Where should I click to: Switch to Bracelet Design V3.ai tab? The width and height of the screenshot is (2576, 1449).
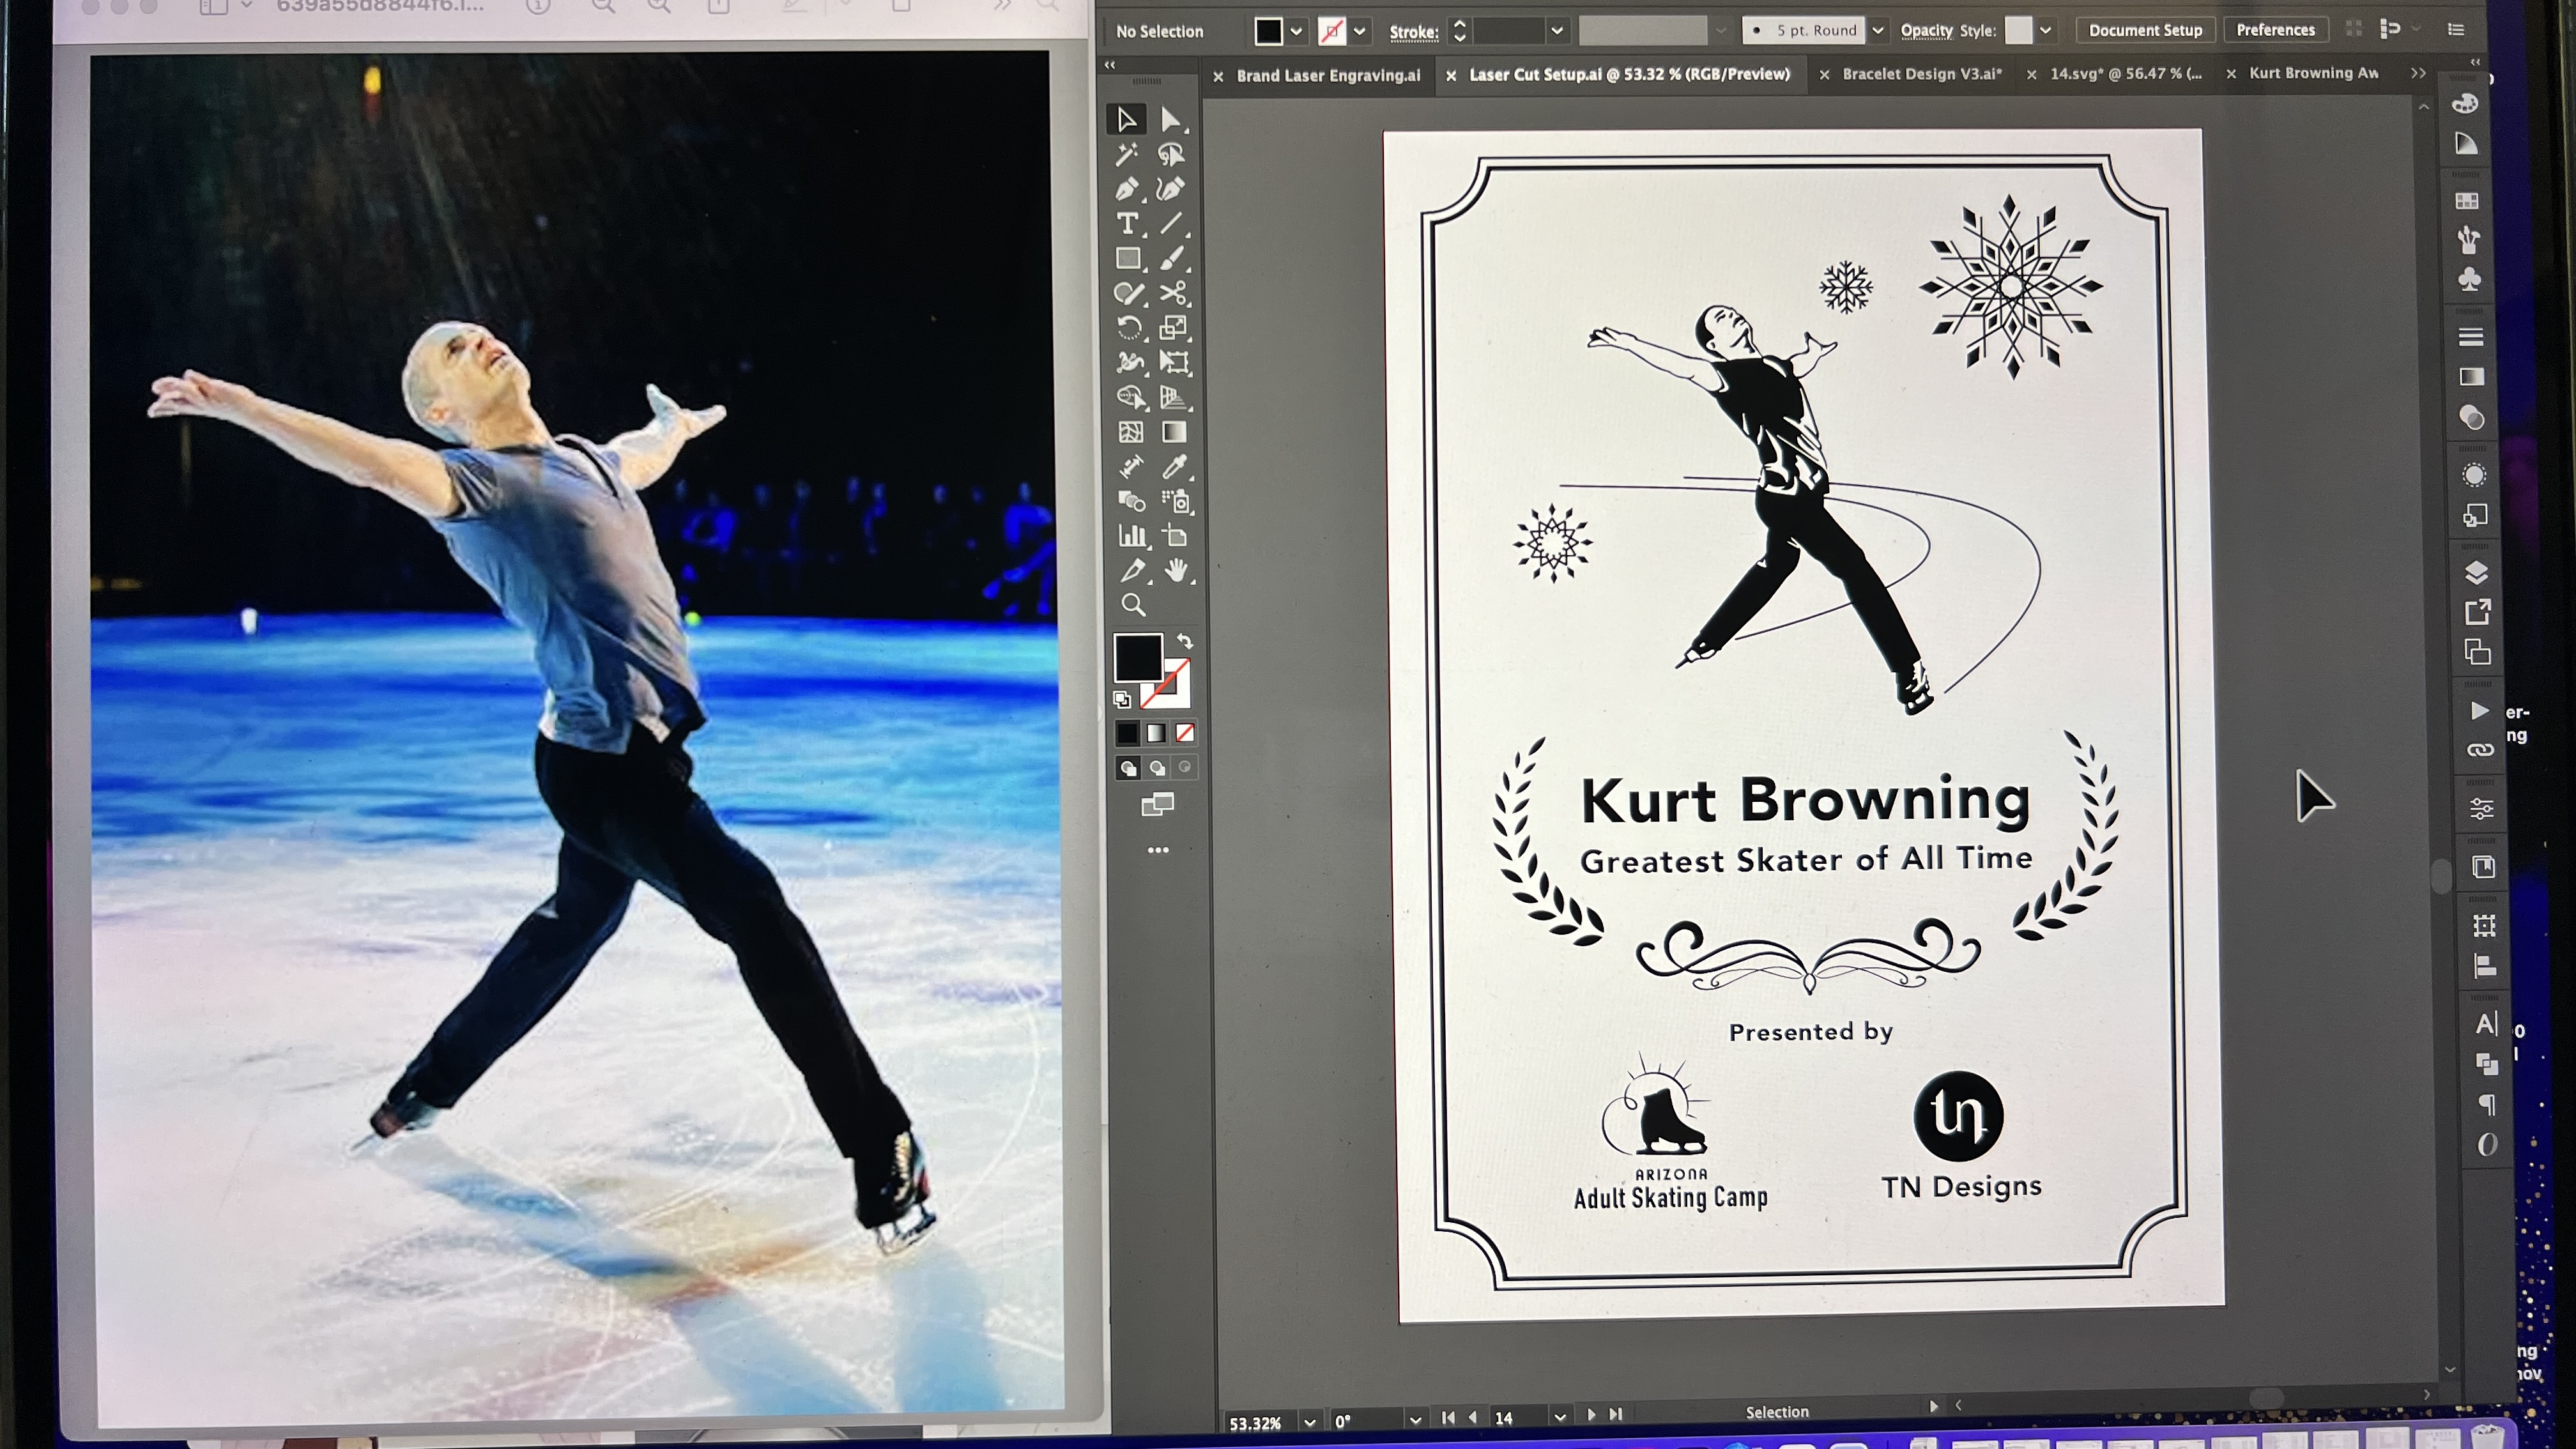1921,74
